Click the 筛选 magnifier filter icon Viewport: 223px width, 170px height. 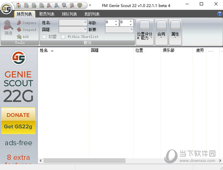pyautogui.click(x=8, y=25)
